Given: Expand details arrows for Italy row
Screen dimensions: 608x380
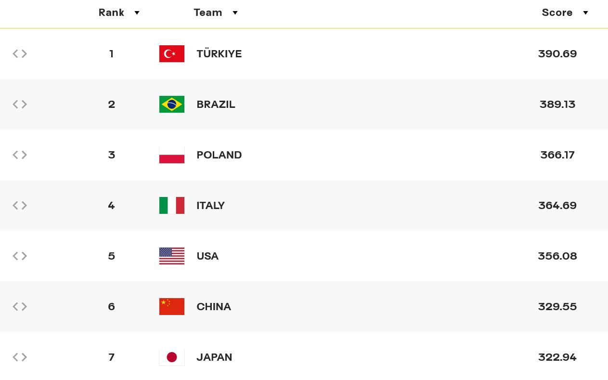Looking at the screenshot, I should 20,205.
